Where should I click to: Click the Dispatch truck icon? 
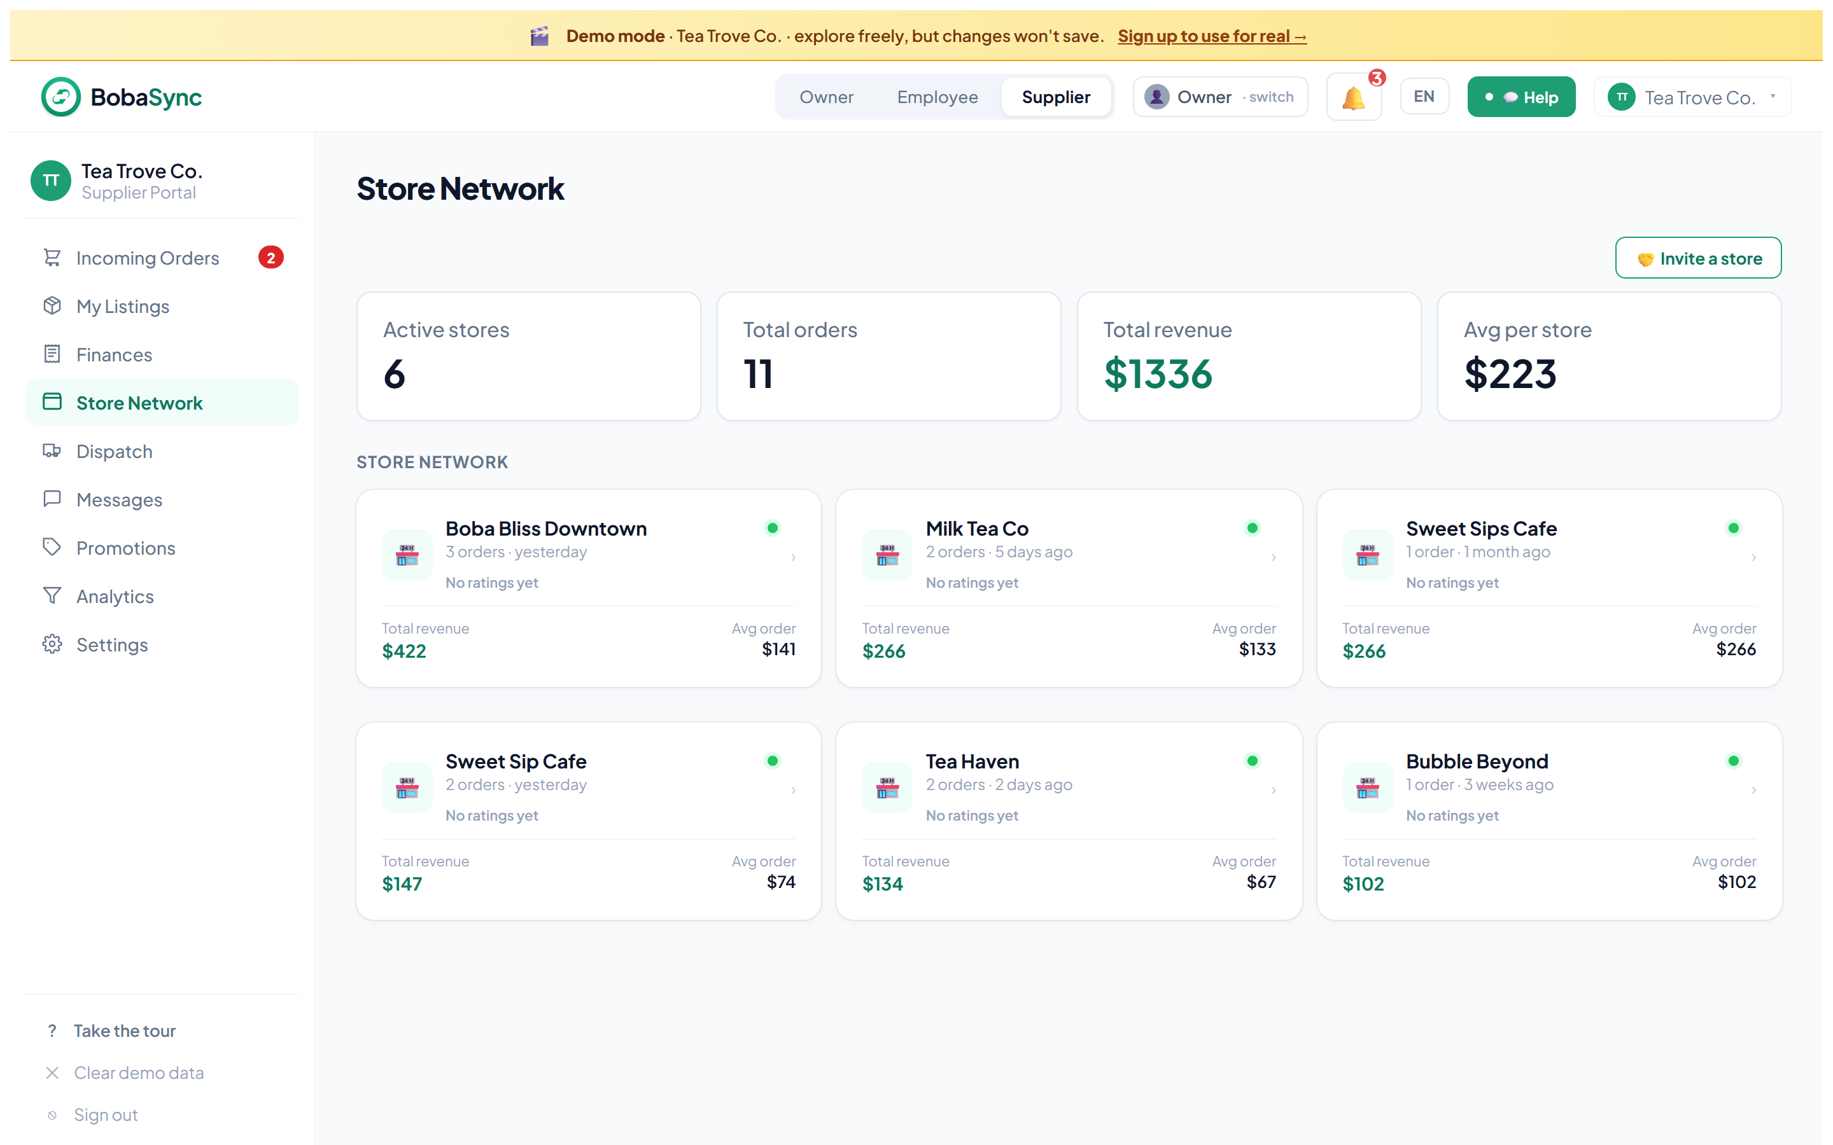(52, 450)
